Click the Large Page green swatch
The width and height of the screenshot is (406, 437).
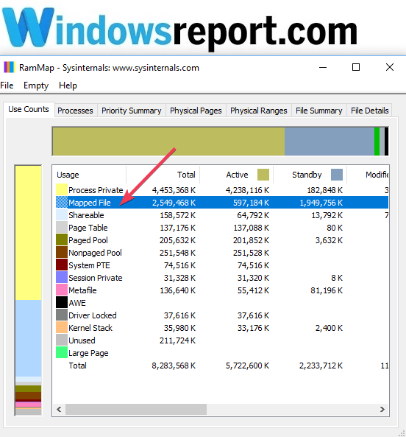[x=62, y=352]
